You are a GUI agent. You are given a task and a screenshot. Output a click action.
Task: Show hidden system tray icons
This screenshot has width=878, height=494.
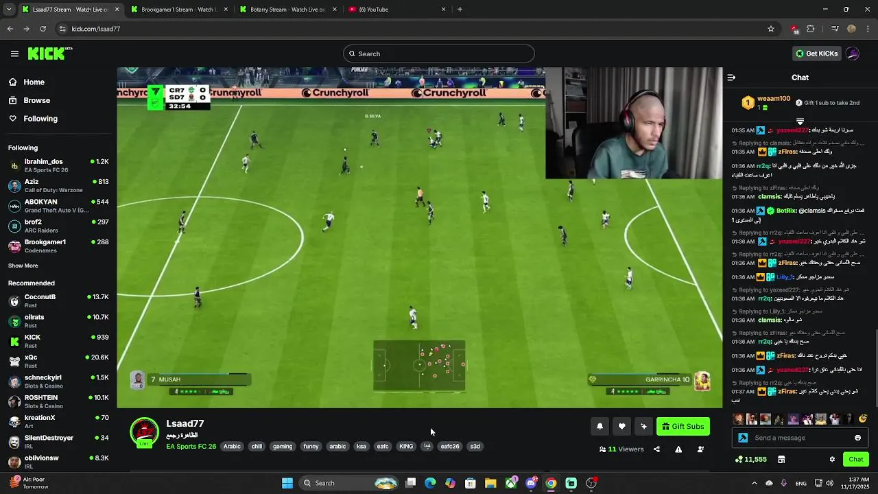754,483
